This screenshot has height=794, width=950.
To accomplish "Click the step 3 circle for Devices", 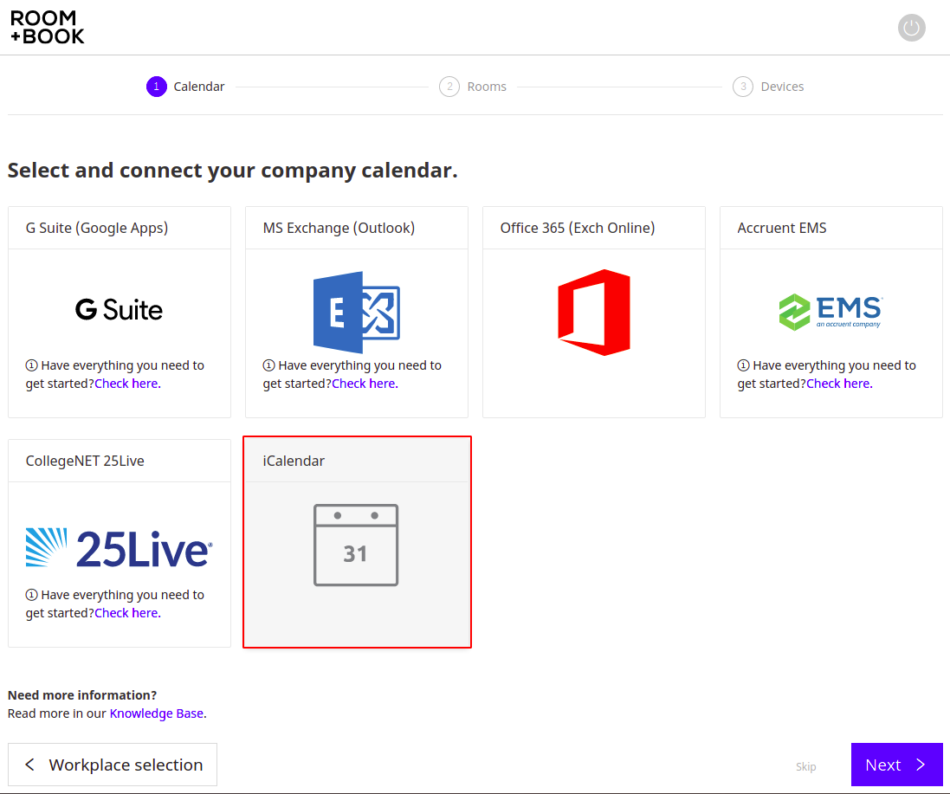I will coord(743,87).
